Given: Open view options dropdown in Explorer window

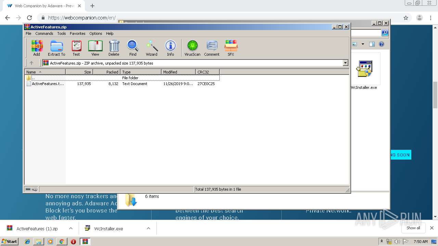Looking at the screenshot, I should point(363,44).
